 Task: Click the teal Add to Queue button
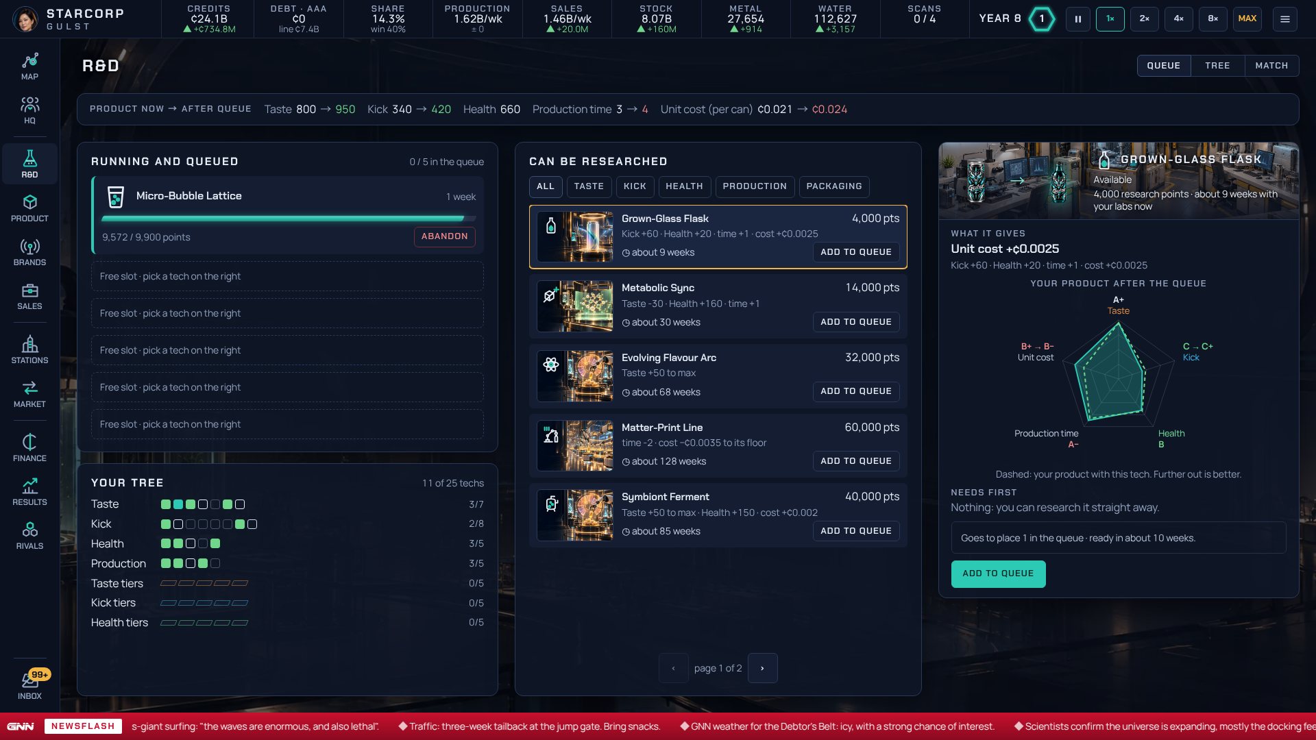click(x=998, y=574)
